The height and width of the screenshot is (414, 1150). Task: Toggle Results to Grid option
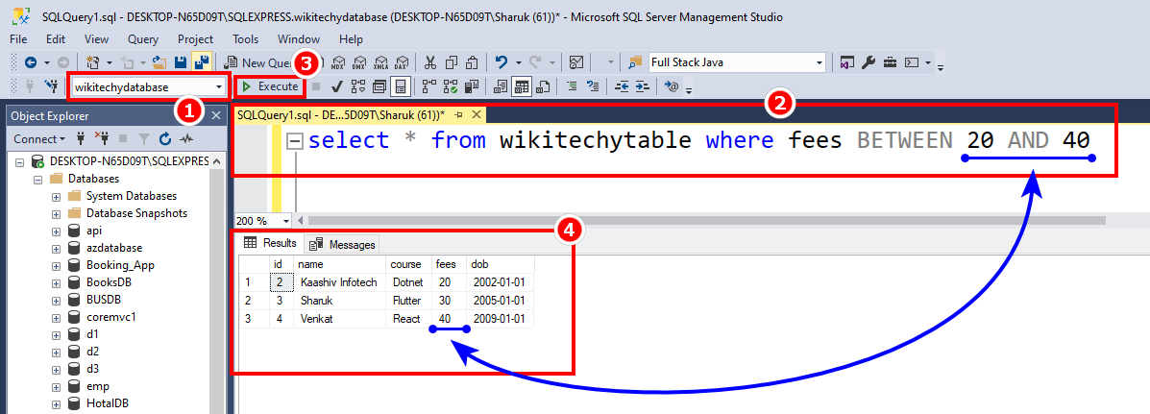pyautogui.click(x=522, y=87)
